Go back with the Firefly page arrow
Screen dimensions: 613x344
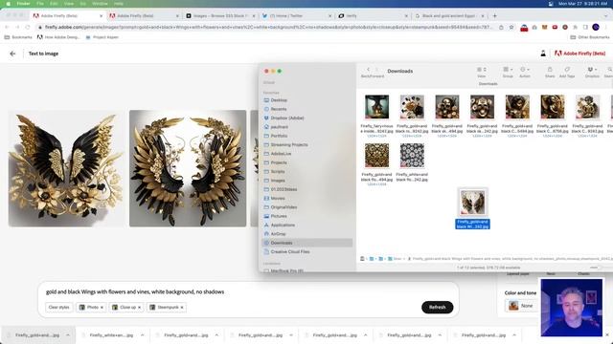pyautogui.click(x=12, y=54)
